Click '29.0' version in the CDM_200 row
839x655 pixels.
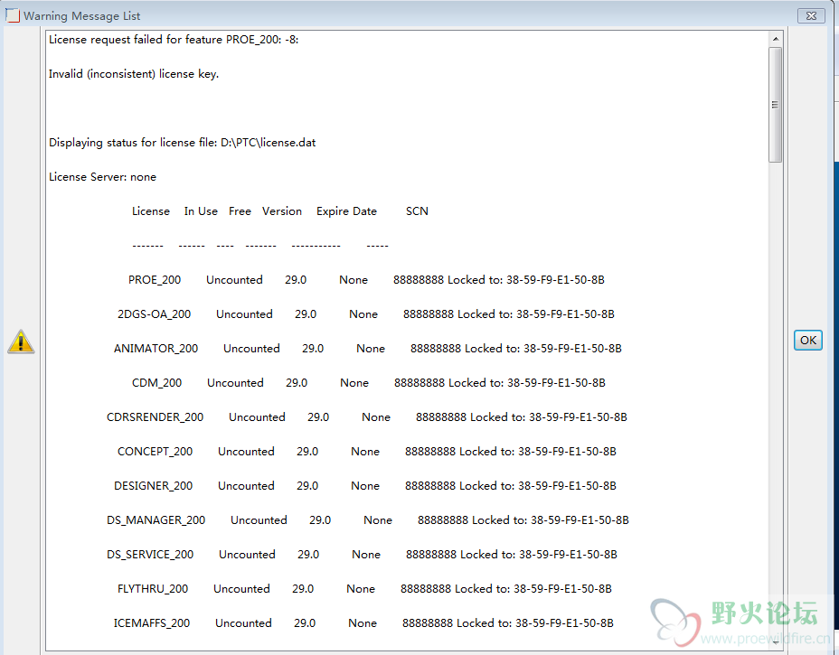(297, 383)
